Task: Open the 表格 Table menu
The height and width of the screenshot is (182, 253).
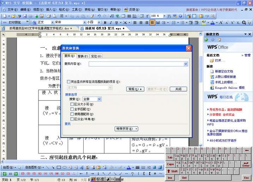Action: pyautogui.click(x=90, y=10)
